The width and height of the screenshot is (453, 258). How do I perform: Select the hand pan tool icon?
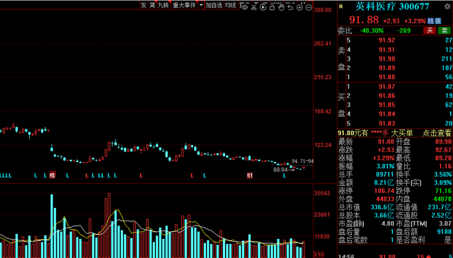click(x=281, y=7)
